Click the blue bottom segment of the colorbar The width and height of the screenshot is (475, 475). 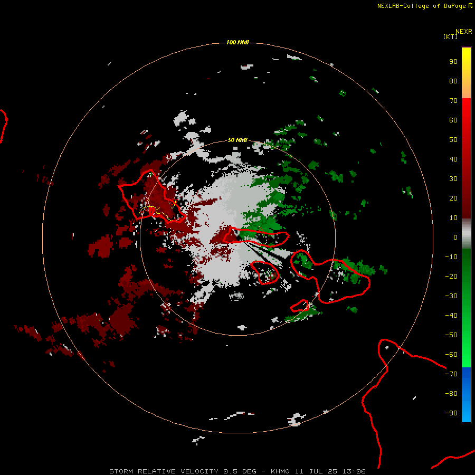[x=466, y=395]
